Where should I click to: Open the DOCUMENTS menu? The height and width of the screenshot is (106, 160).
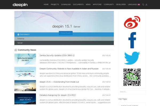point(78,5)
